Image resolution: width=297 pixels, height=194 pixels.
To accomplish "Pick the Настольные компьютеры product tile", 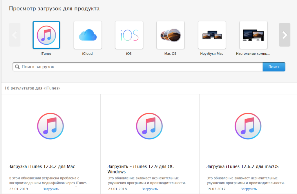I will point(253,35).
